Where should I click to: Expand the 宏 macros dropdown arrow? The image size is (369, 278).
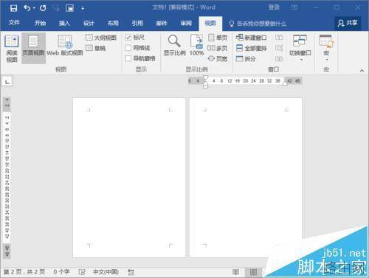tap(327, 60)
